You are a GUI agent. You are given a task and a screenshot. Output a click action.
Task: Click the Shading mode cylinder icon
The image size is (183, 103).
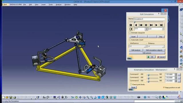pos(107,97)
